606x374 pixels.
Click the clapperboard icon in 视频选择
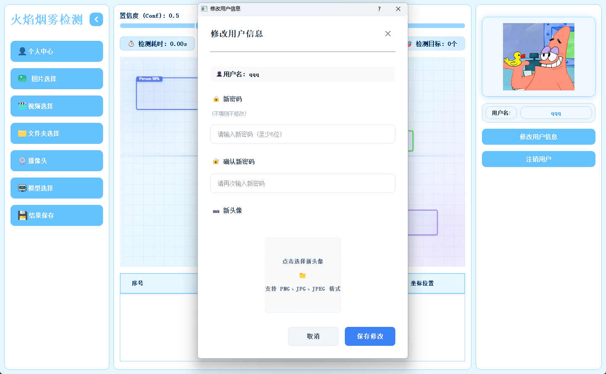pos(22,106)
